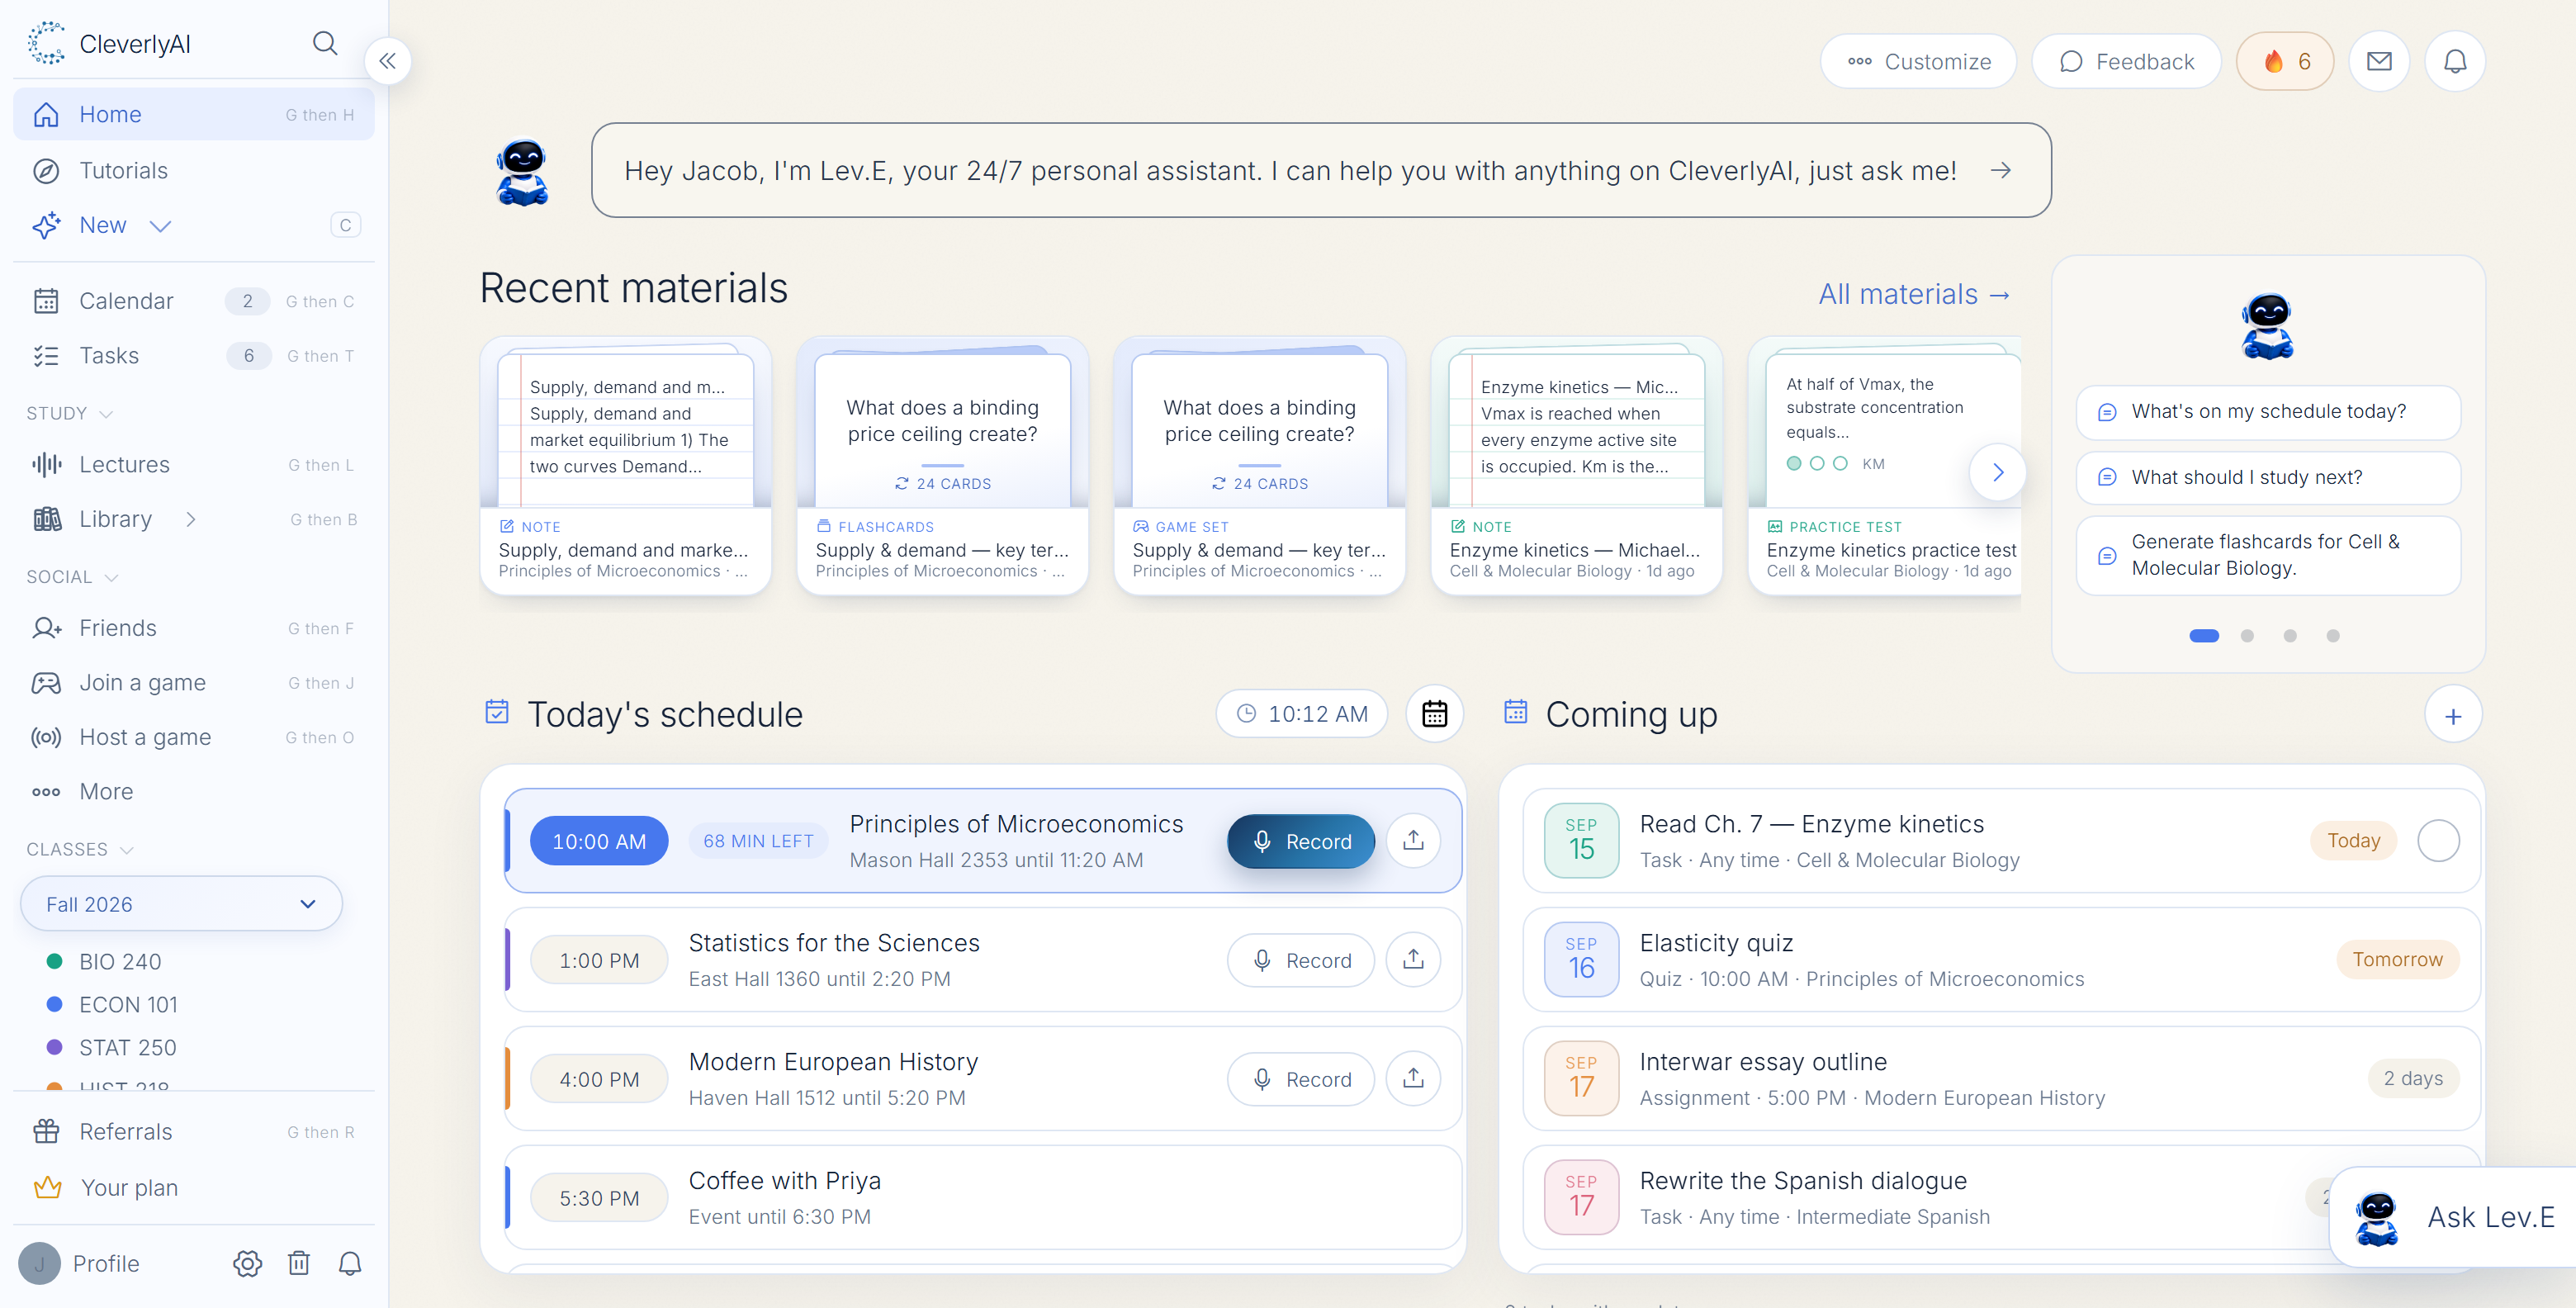
Task: Select third answer option on practice test card
Action: coord(1839,463)
